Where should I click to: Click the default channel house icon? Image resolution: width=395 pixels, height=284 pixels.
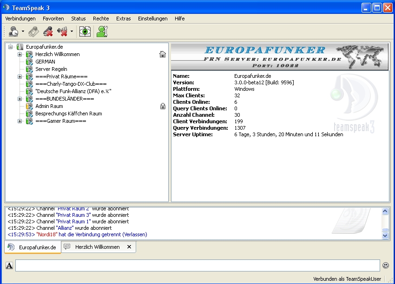point(163,54)
